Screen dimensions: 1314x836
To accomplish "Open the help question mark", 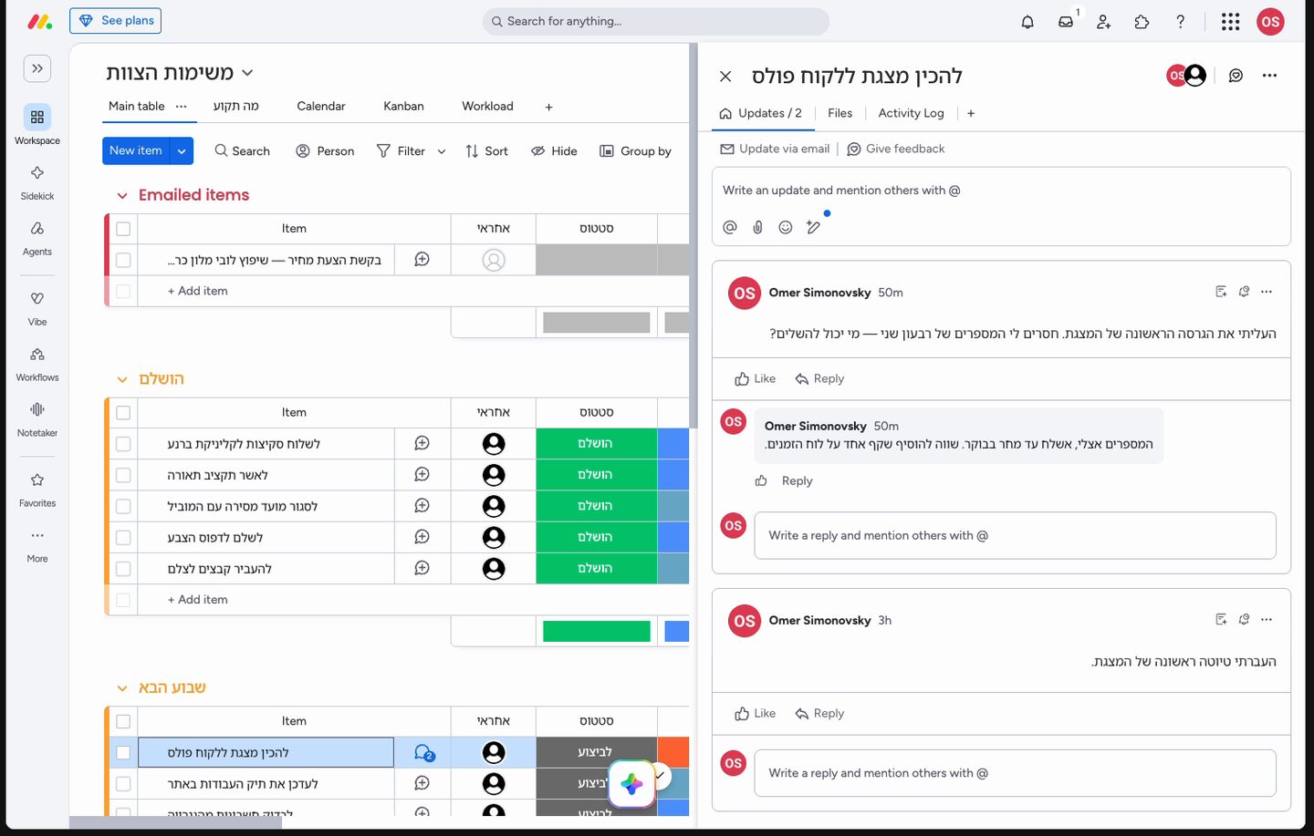I will (1180, 22).
